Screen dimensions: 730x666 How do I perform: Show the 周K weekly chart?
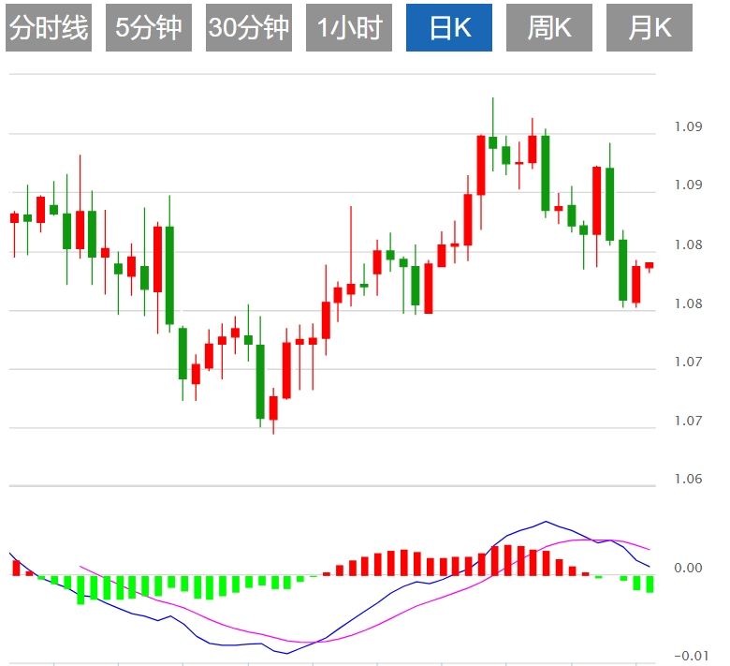(548, 28)
